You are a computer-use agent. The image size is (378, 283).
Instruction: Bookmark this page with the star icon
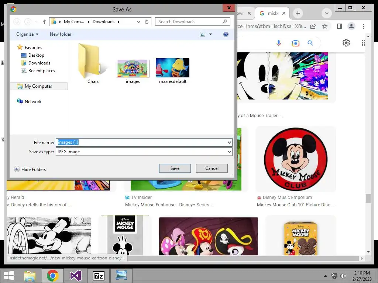[x=325, y=26]
